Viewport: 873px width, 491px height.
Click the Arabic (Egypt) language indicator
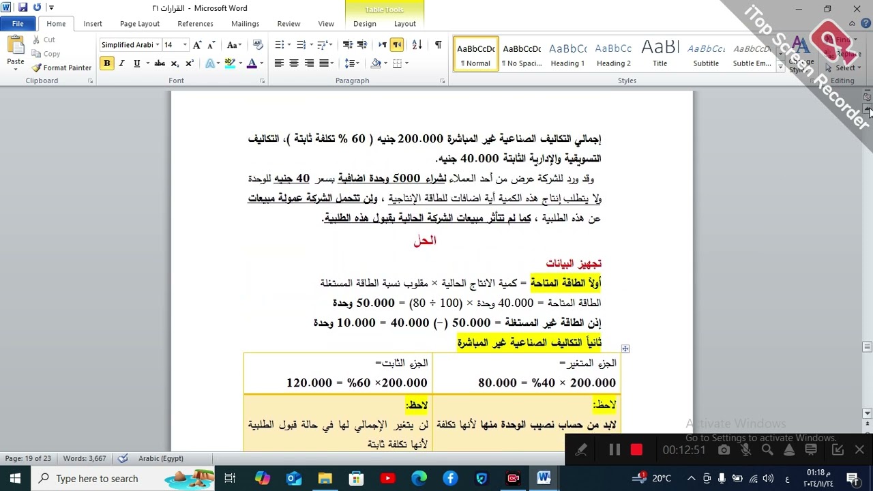(161, 458)
